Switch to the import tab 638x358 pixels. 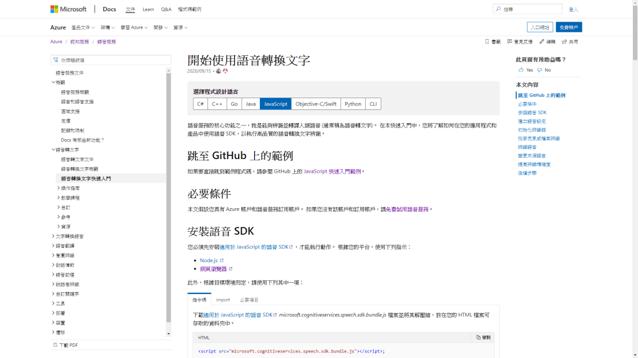click(x=223, y=300)
